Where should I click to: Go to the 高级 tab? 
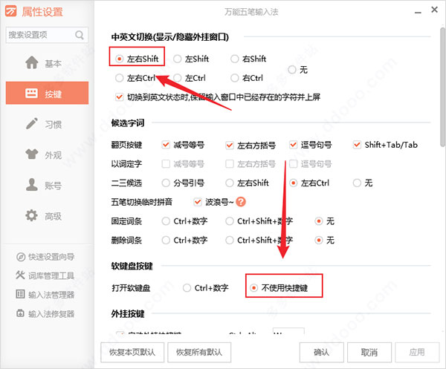click(47, 216)
